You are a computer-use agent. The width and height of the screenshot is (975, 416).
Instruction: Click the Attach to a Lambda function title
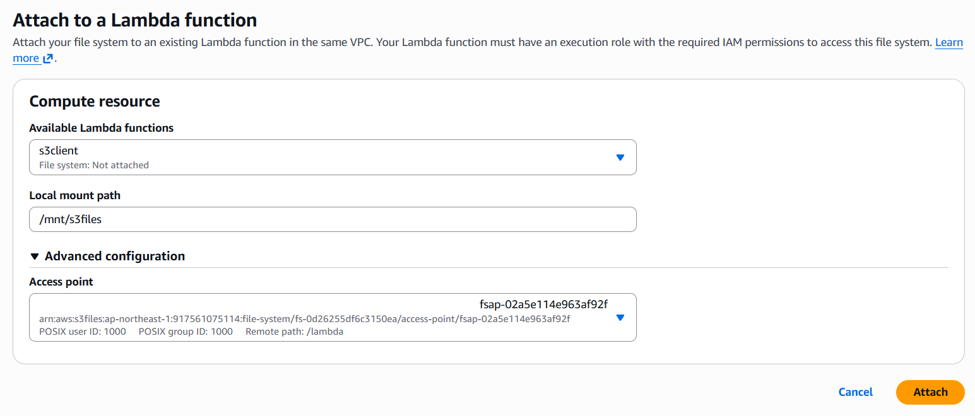point(134,20)
